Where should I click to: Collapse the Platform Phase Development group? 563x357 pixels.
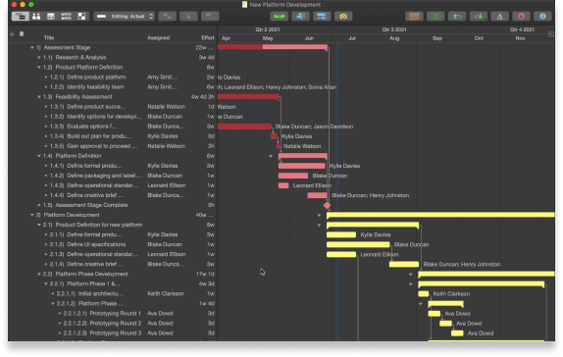click(x=39, y=274)
